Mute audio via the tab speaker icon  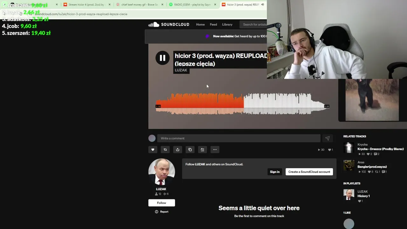pos(263,4)
